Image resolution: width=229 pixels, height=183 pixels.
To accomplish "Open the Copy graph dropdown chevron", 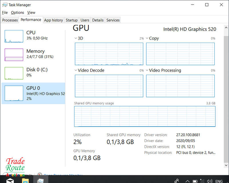I will (x=147, y=38).
